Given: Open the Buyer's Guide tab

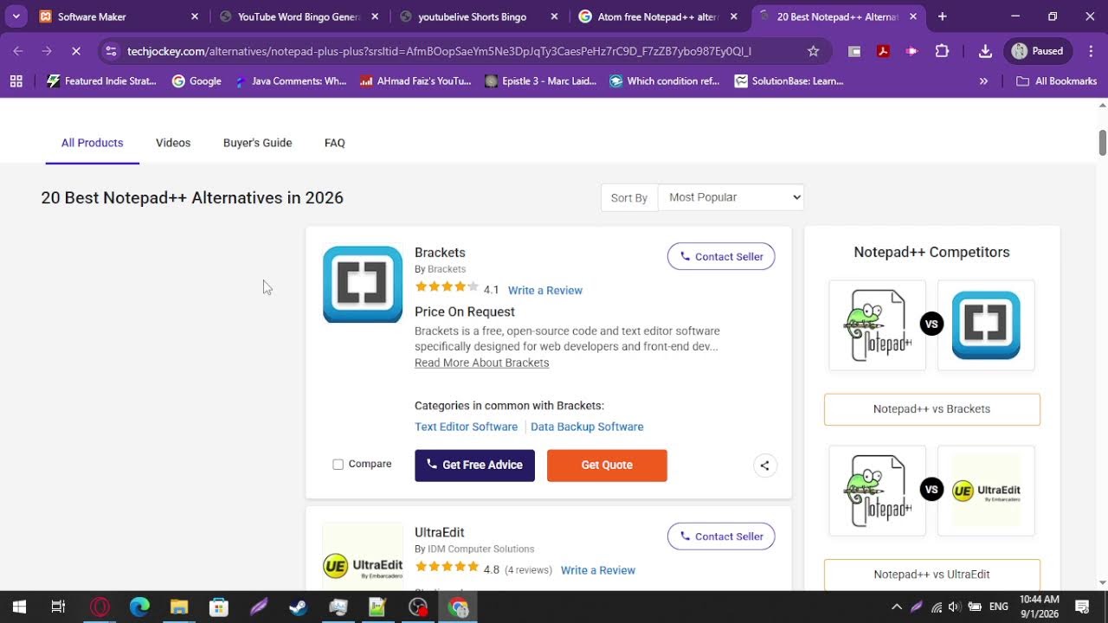Looking at the screenshot, I should [x=257, y=143].
